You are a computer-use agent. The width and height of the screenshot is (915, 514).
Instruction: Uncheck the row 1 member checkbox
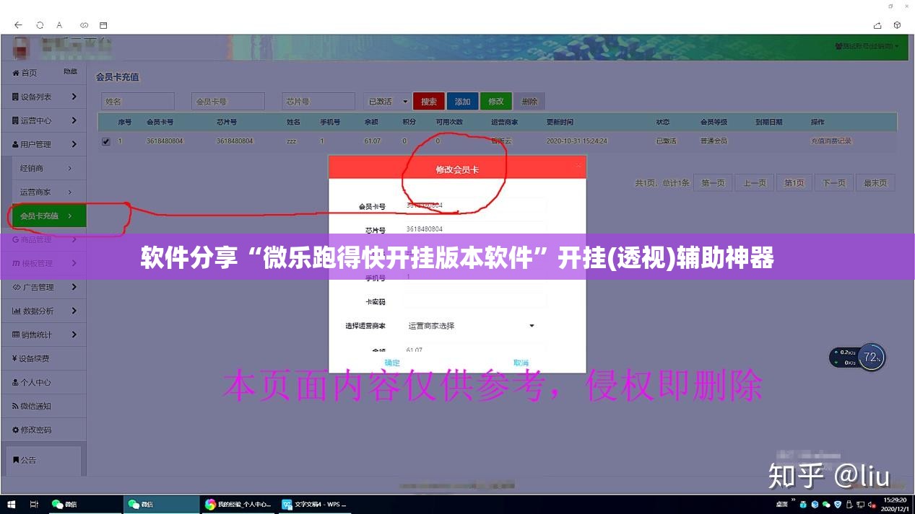click(106, 141)
